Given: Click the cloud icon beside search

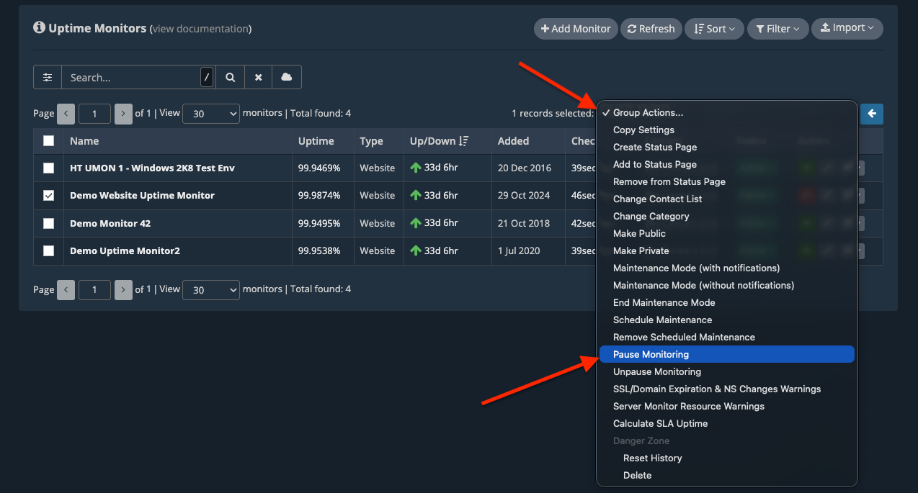Looking at the screenshot, I should [286, 77].
